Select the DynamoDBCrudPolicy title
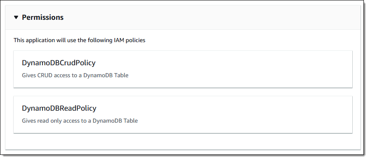Image resolution: width=368 pixels, height=159 pixels. [x=59, y=63]
